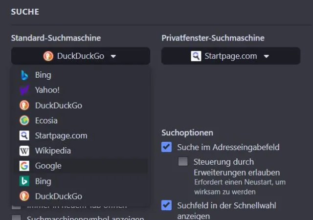Collapse the Standard-Suchmaschine DuckDuckGo dropdown arrow
Screen dimensions: 313x220
pos(113,56)
